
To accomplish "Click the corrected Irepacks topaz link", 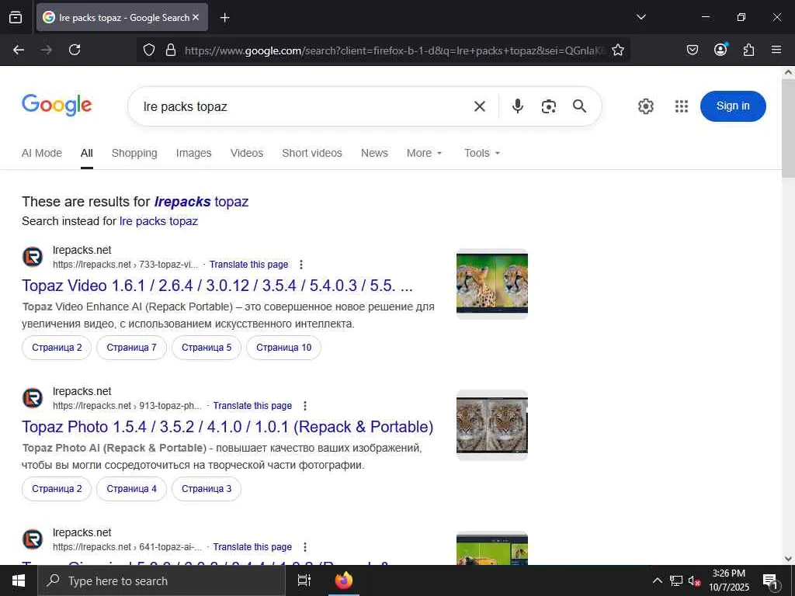I will (201, 202).
